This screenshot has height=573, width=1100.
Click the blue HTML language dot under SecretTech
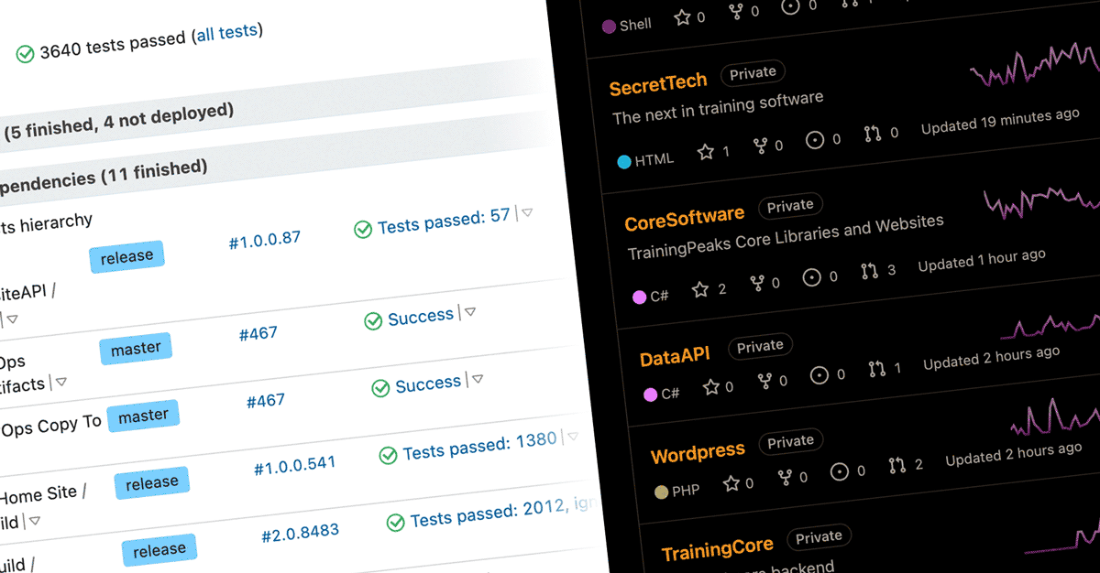(x=624, y=162)
